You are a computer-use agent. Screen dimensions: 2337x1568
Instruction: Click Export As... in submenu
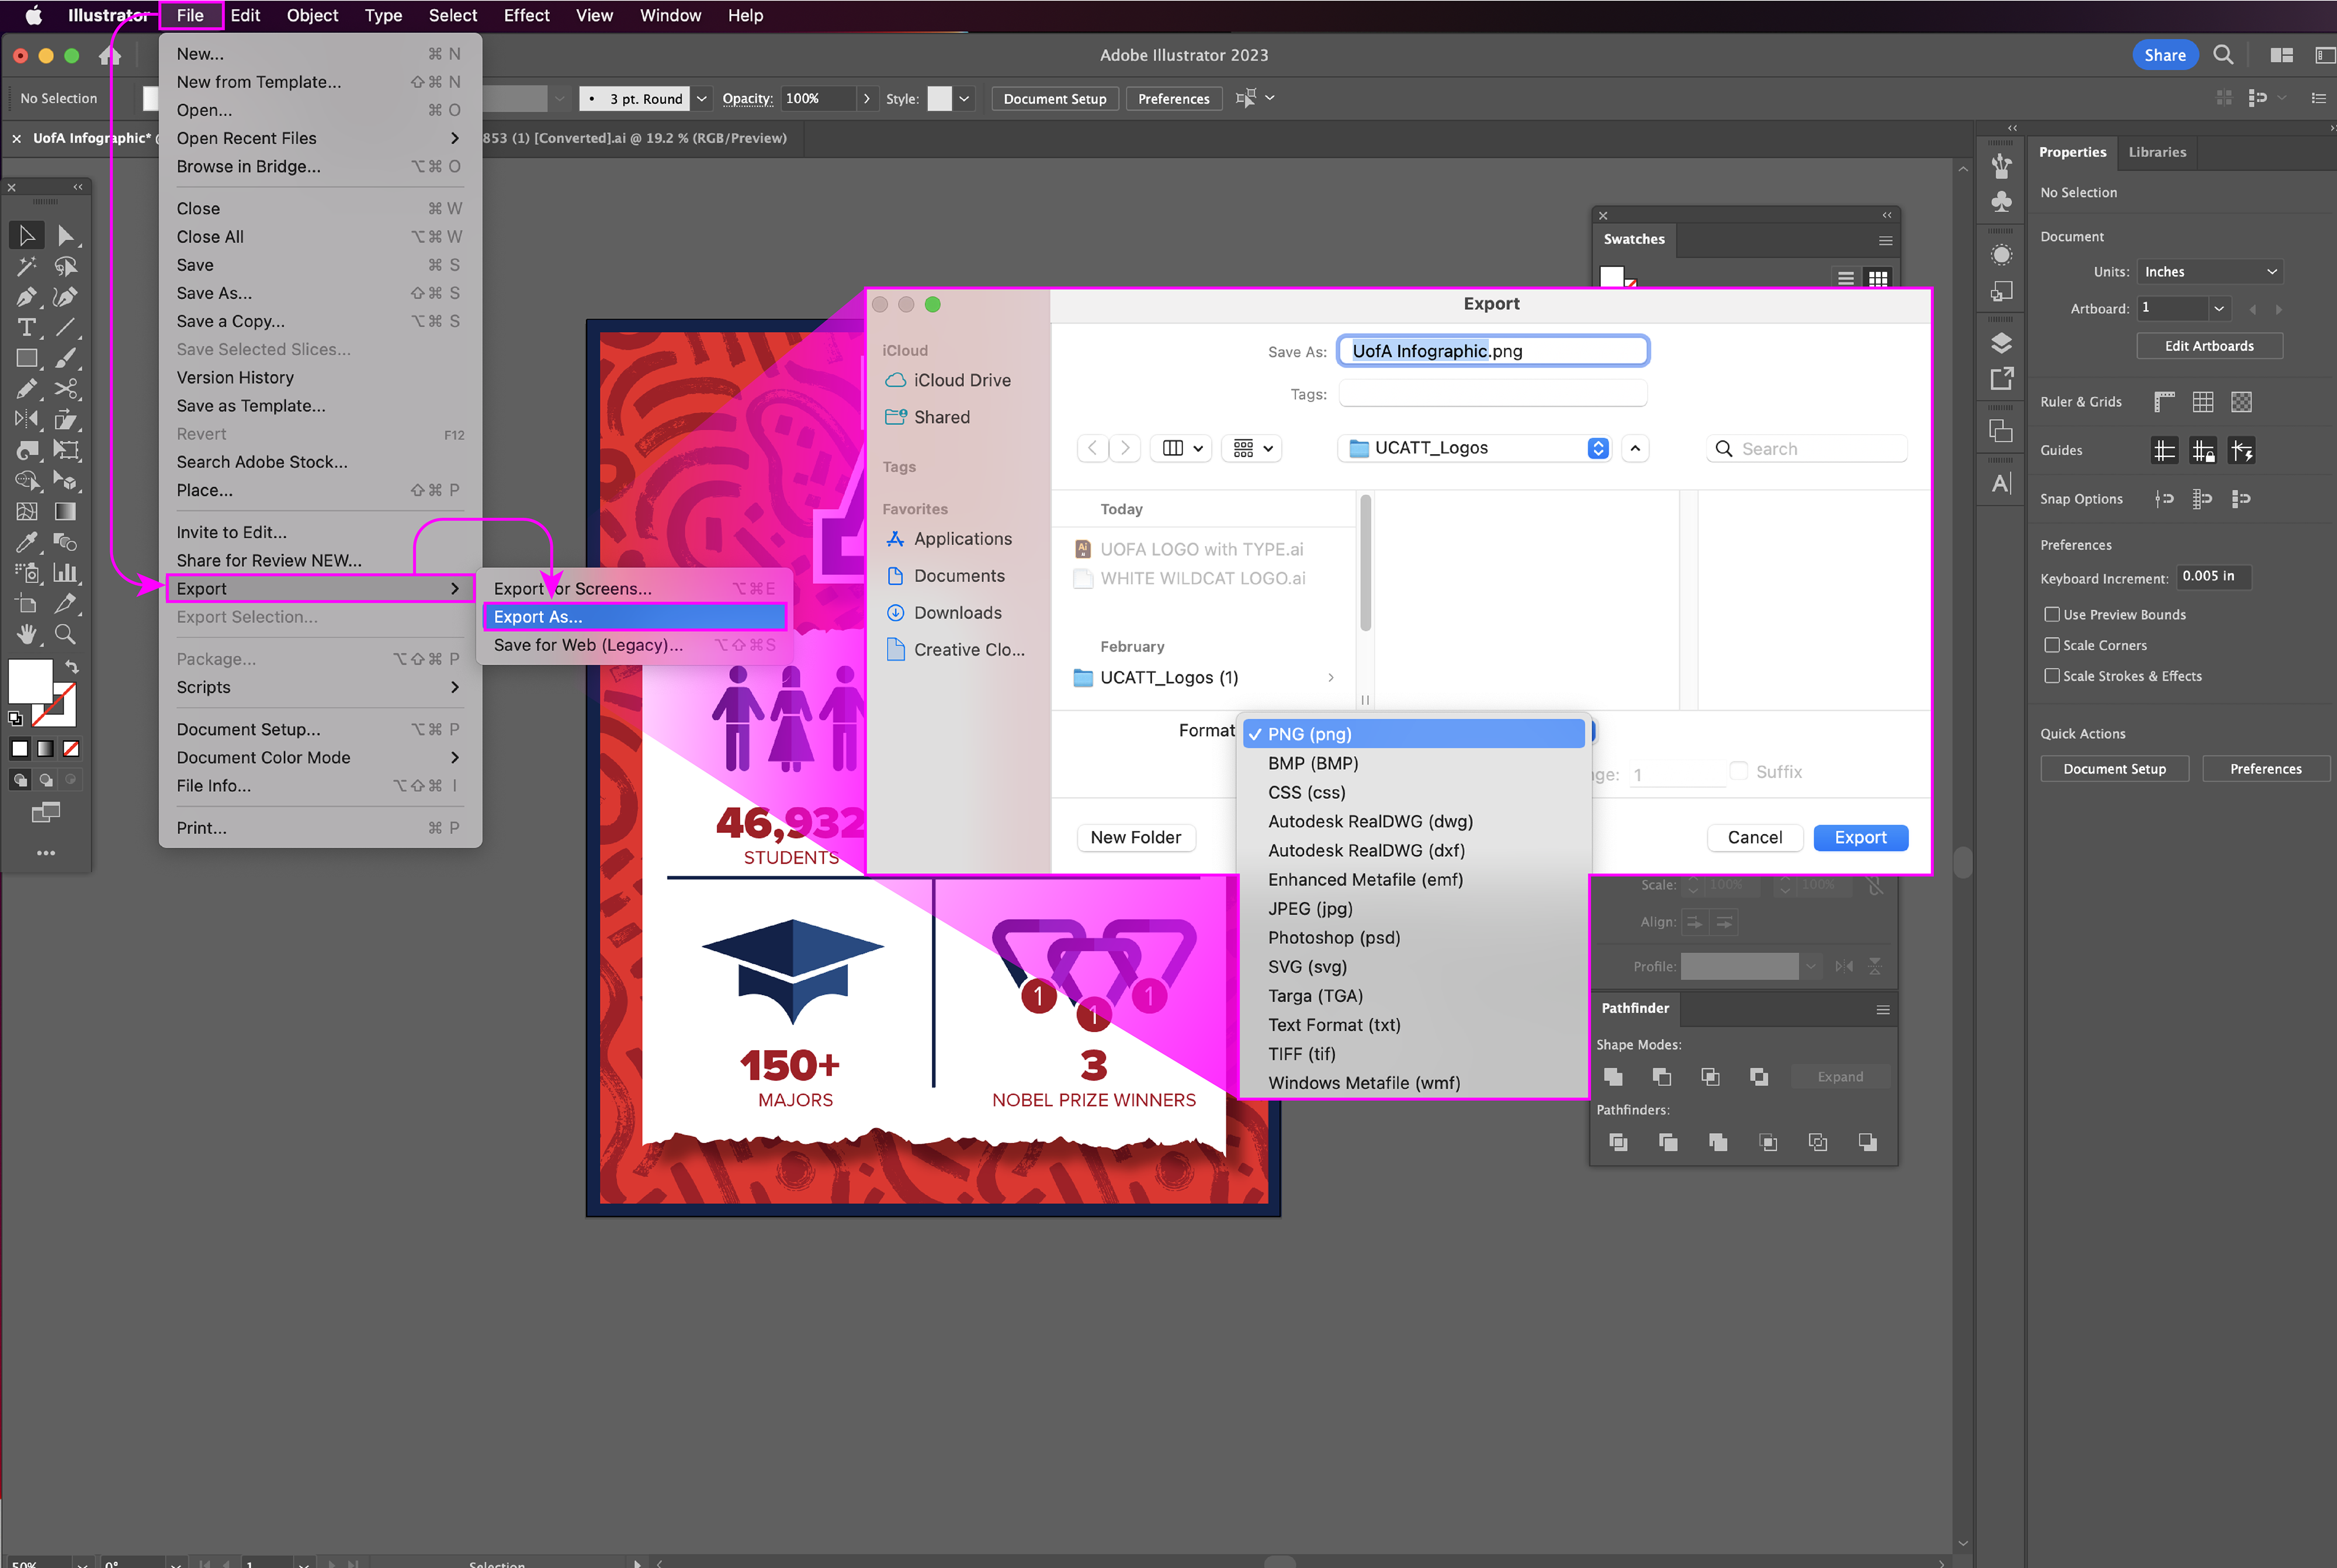pyautogui.click(x=538, y=617)
